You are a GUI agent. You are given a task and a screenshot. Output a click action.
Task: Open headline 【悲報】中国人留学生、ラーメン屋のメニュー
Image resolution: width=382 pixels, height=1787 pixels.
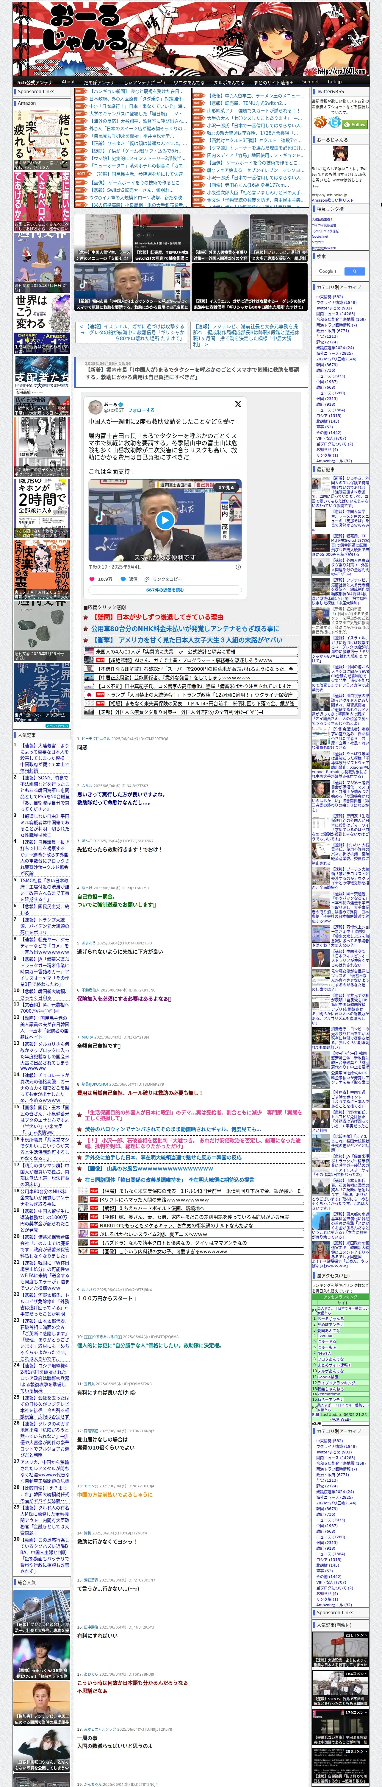[256, 96]
